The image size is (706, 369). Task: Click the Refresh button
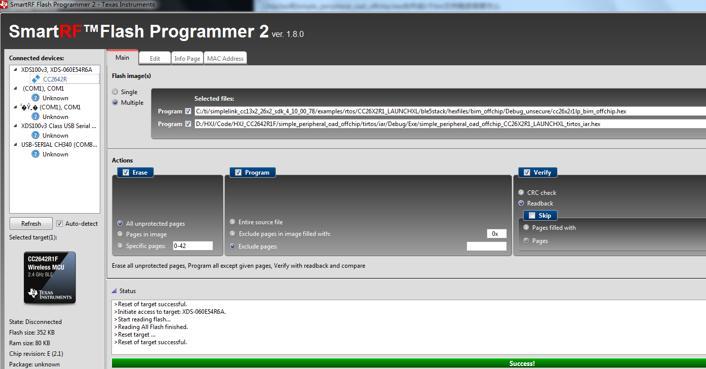[31, 224]
